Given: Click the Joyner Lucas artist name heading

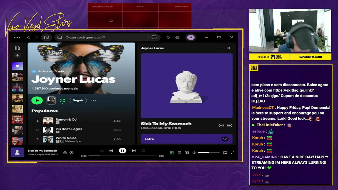Looking at the screenshot, I should click(x=73, y=79).
